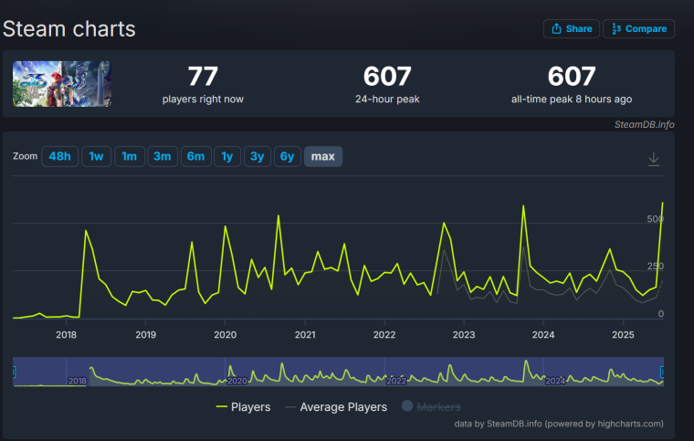Toggle the Average Players legend item
This screenshot has width=694, height=441.
(336, 407)
